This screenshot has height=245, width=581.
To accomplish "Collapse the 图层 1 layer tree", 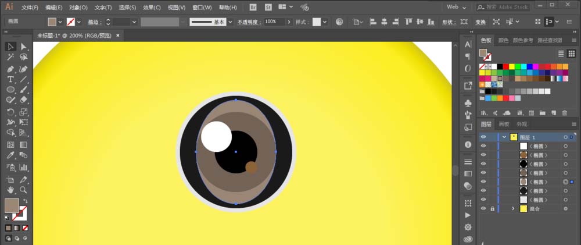I will [x=504, y=137].
